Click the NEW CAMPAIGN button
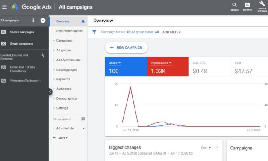Screen dimensions: 268x161 (127, 48)
